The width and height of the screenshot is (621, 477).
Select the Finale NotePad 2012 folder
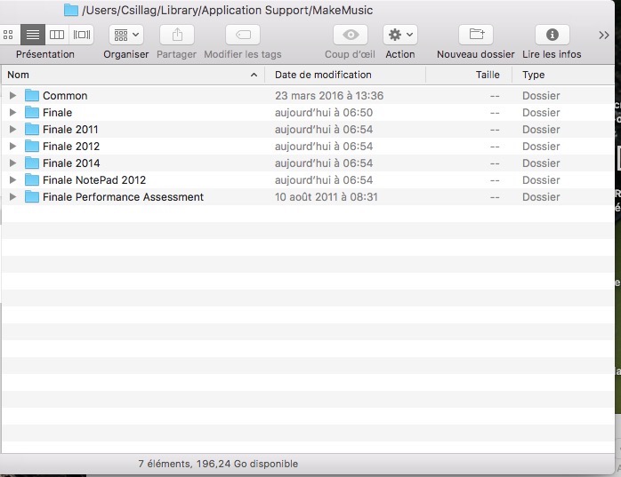coord(93,180)
